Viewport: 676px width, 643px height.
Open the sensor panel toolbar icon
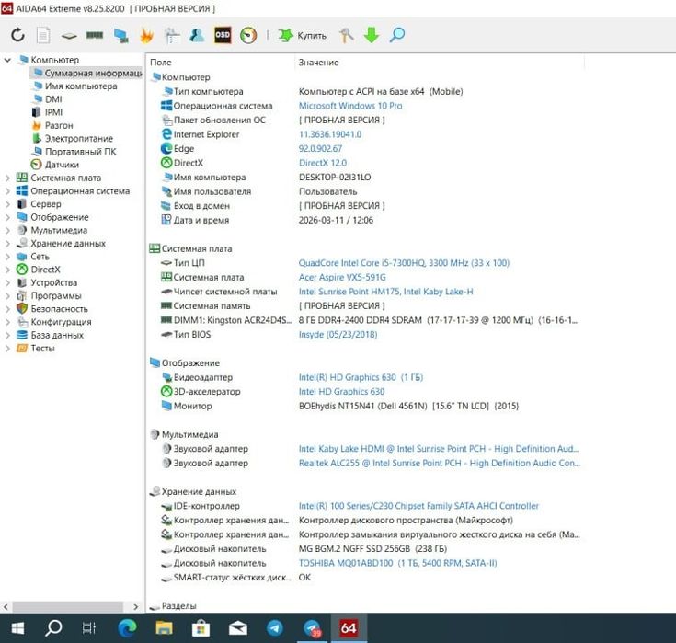tap(172, 35)
